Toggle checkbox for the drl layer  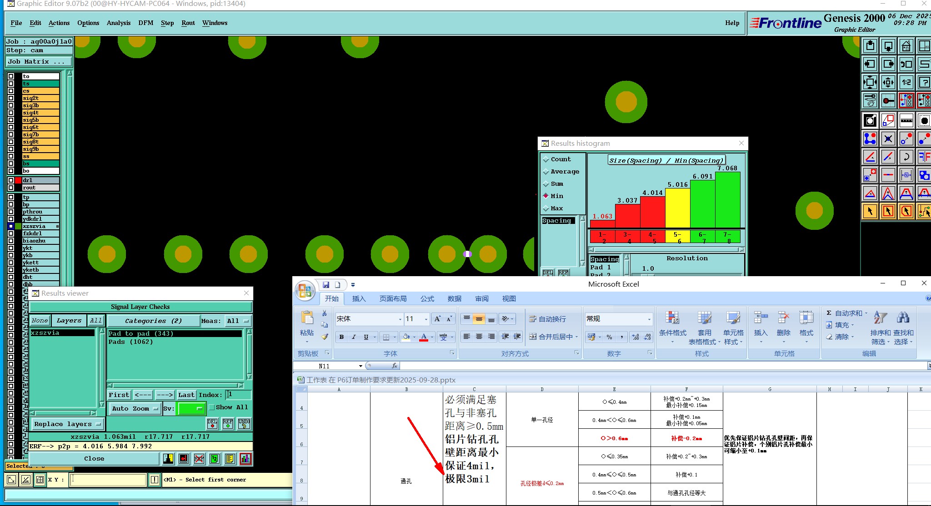coord(11,180)
